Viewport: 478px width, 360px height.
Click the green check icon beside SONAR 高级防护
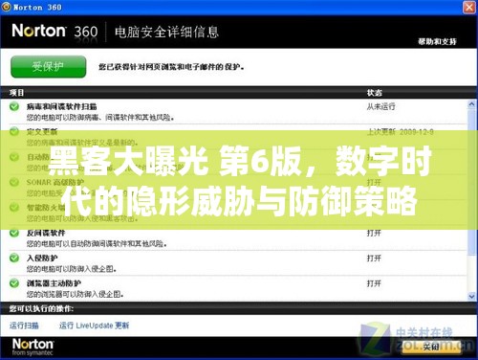14,182
